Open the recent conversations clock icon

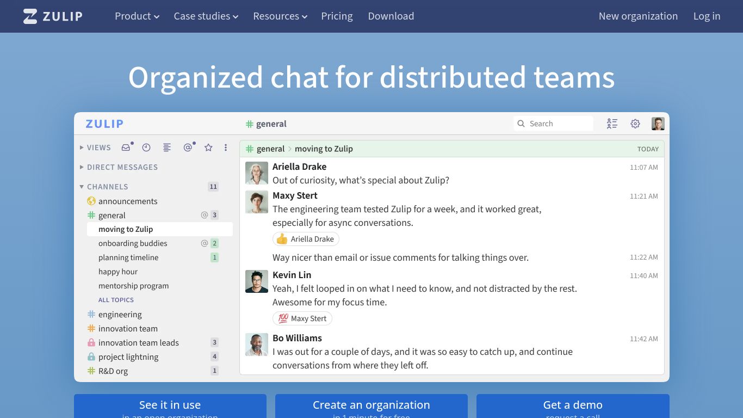(x=146, y=147)
